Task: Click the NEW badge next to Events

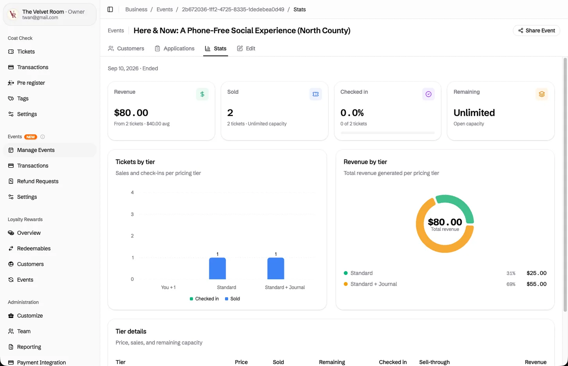Action: pos(31,137)
